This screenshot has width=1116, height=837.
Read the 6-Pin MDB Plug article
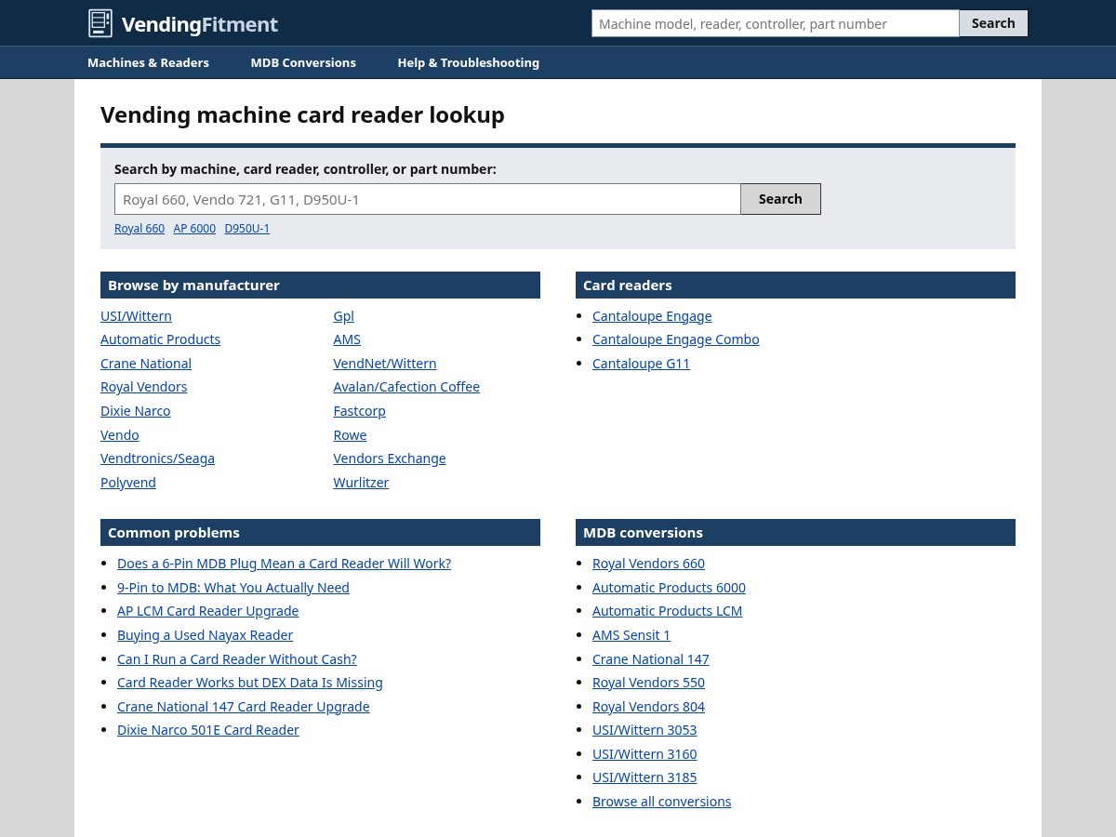[x=284, y=564]
